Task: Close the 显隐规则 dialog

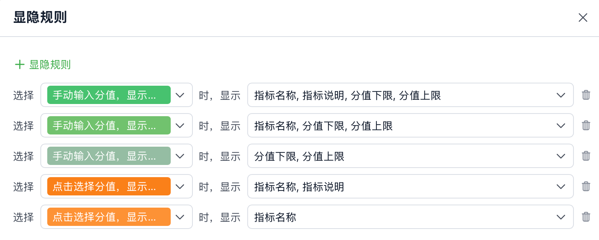Action: [583, 18]
